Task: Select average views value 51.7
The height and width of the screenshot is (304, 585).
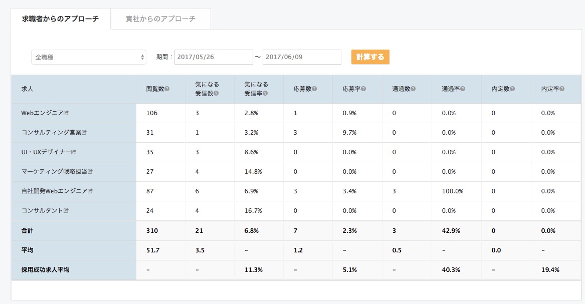Action: (153, 250)
